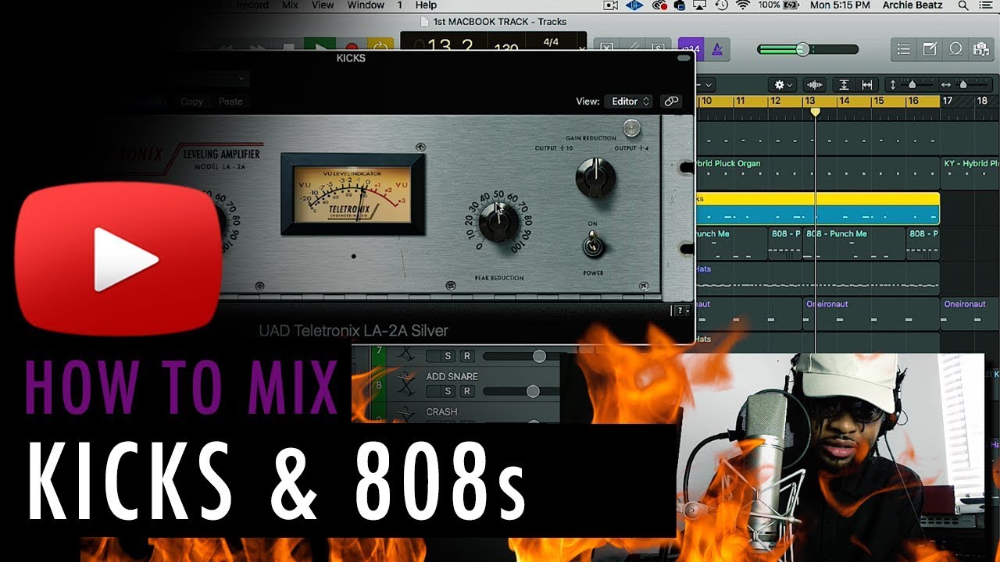The width and height of the screenshot is (1000, 562).
Task: Open the Loop Browser icon
Action: point(955,49)
